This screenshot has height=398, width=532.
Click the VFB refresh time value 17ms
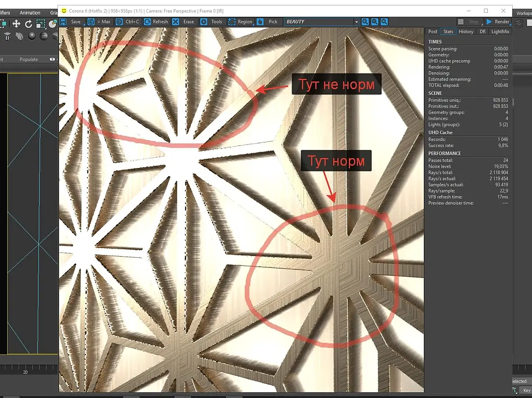coord(503,197)
